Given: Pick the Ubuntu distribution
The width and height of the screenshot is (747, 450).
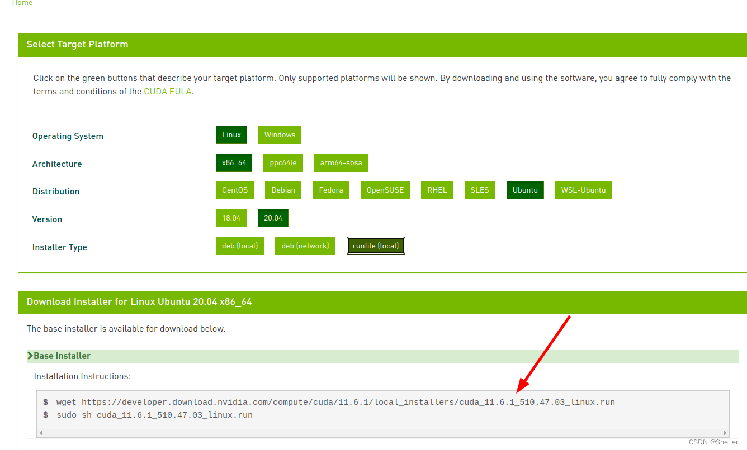Looking at the screenshot, I should click(x=525, y=190).
